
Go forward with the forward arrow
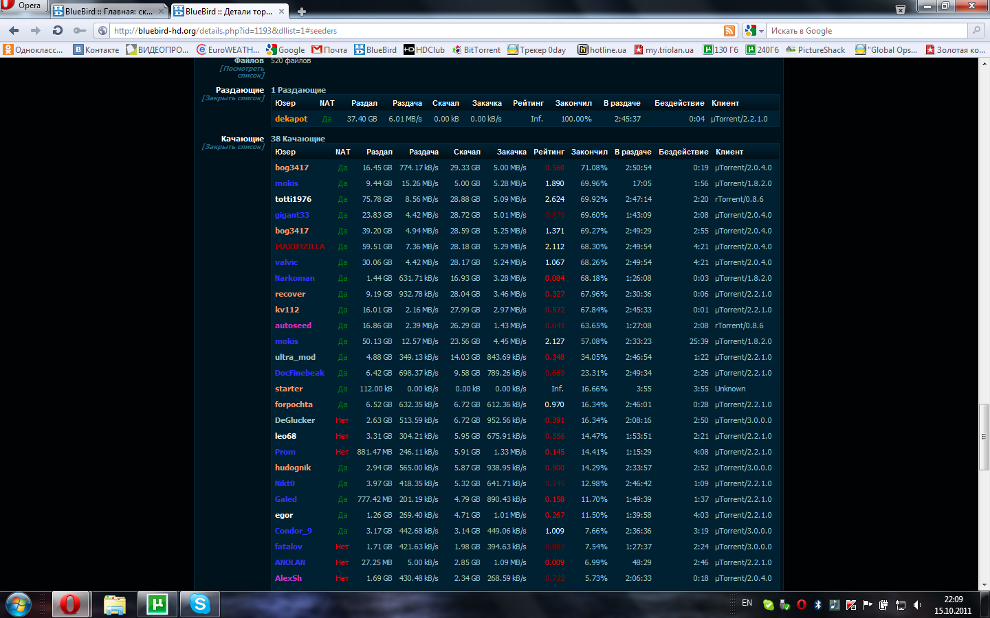click(x=36, y=30)
